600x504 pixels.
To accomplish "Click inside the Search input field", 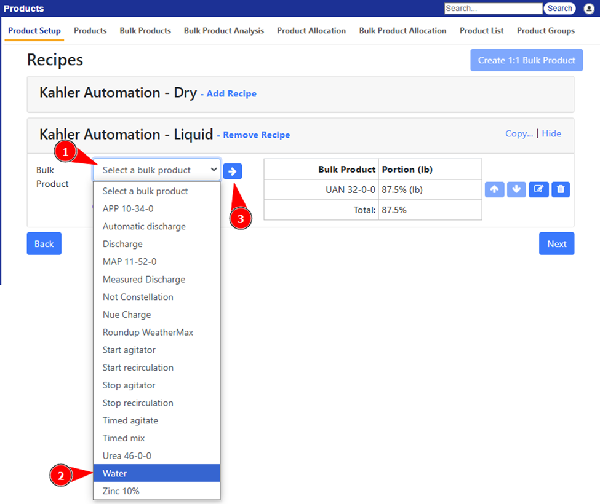I will click(x=492, y=8).
